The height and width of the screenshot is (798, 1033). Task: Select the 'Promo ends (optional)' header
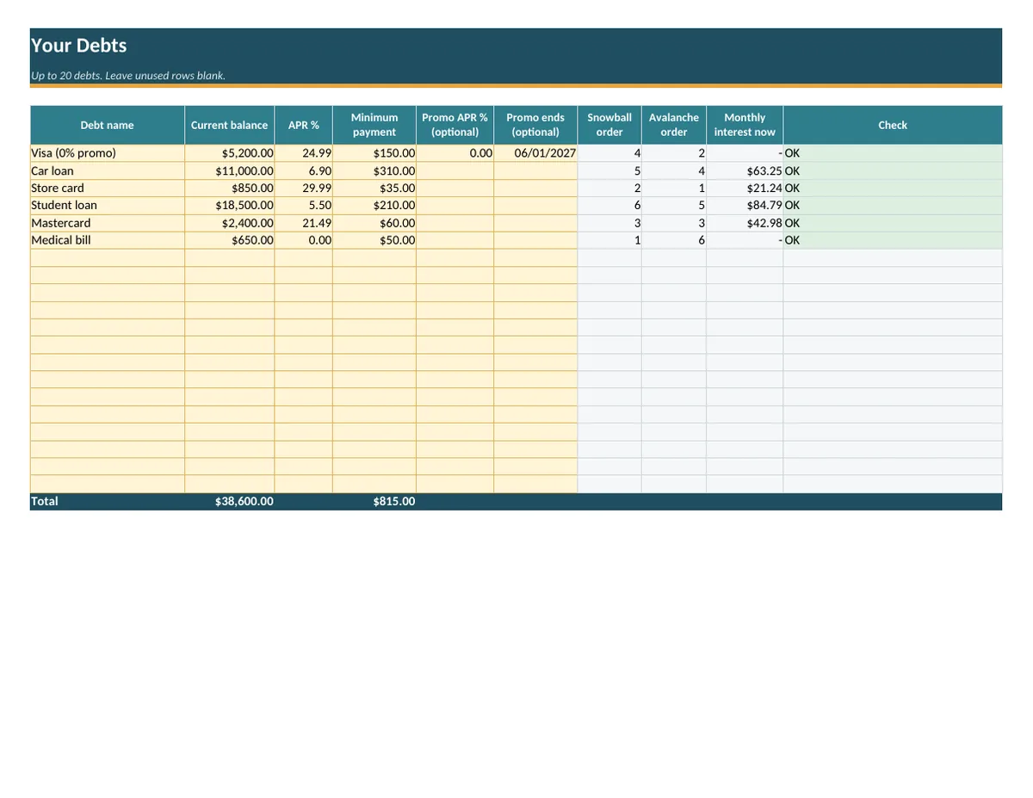(x=535, y=125)
